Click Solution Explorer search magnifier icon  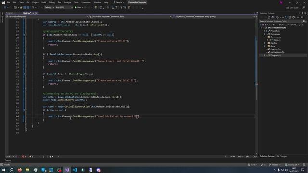[x=304, y=21]
